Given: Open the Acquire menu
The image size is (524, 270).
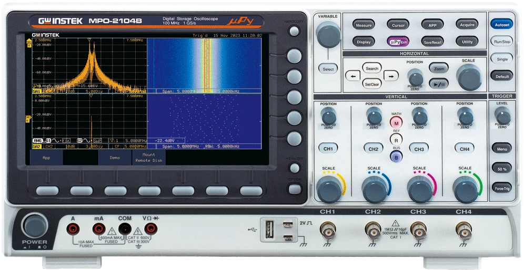Looking at the screenshot, I should click(467, 25).
